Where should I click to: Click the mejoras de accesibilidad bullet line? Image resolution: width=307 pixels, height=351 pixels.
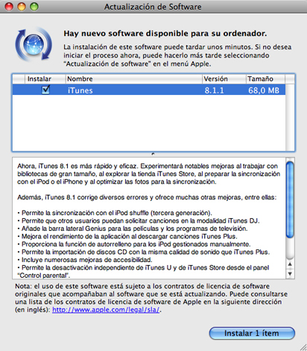click(85, 260)
